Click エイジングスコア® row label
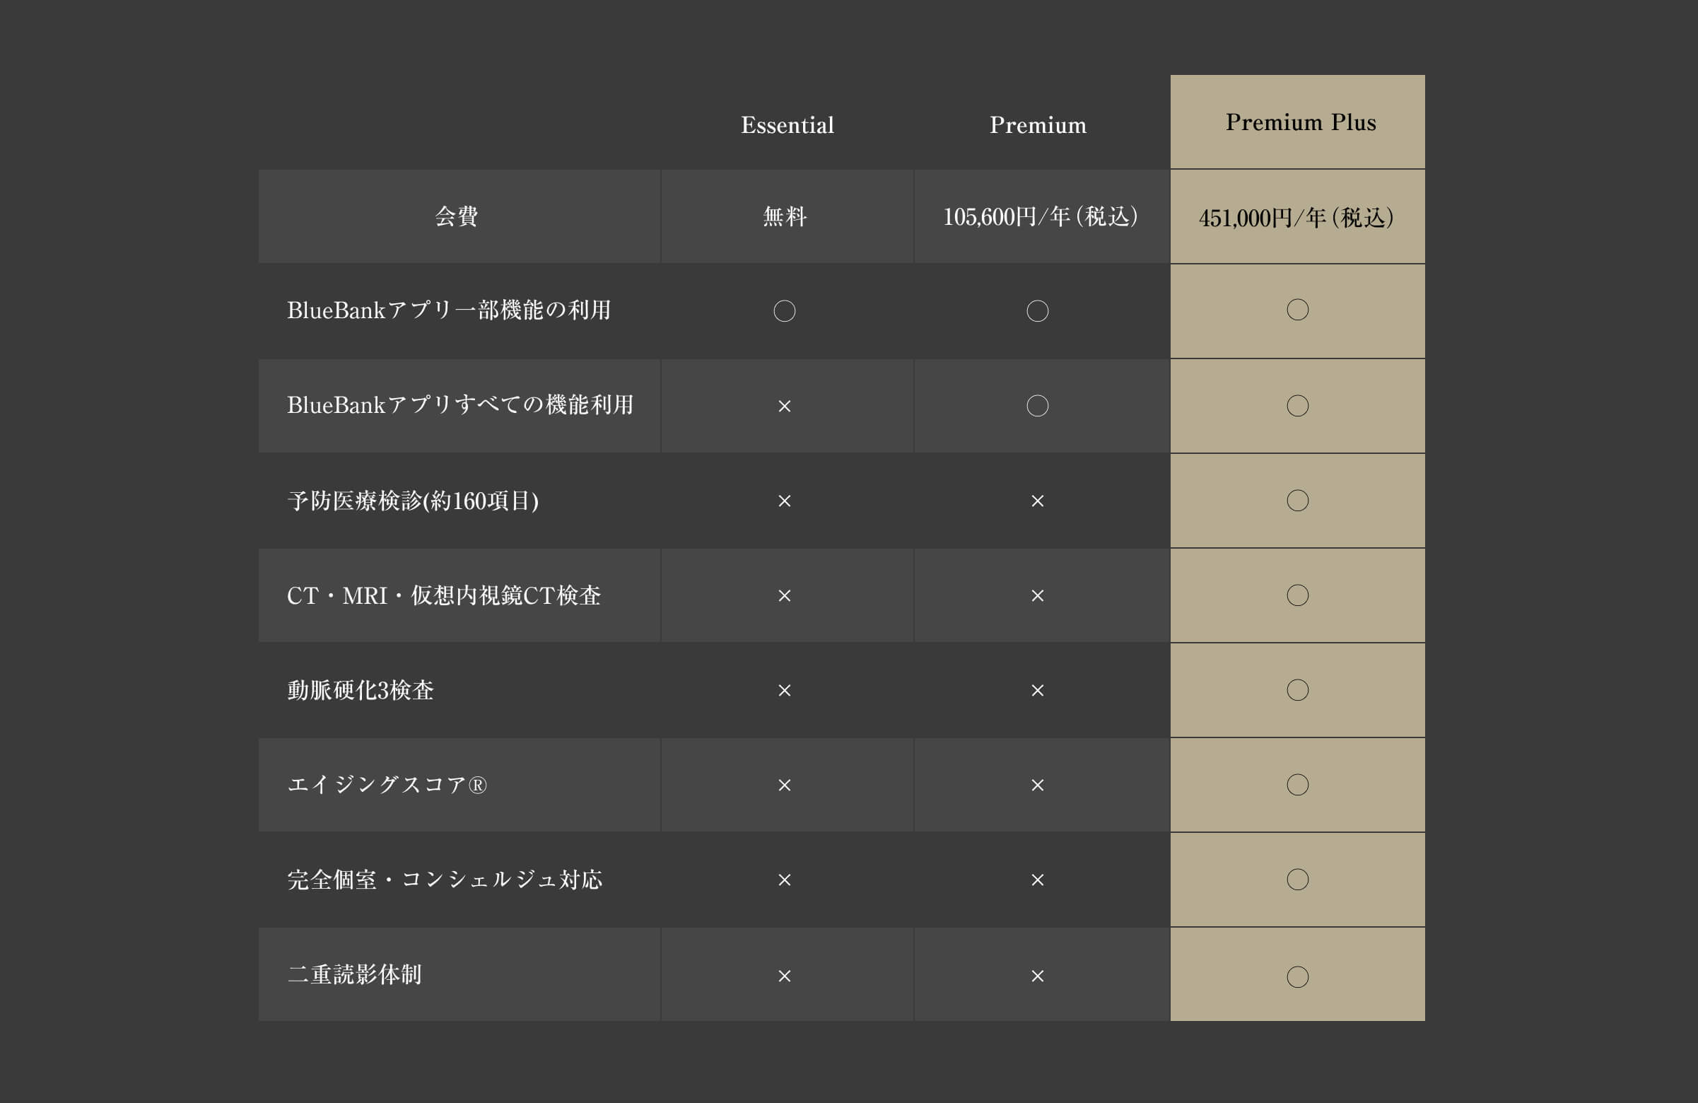Screen dimensions: 1698x1103 point(387,785)
